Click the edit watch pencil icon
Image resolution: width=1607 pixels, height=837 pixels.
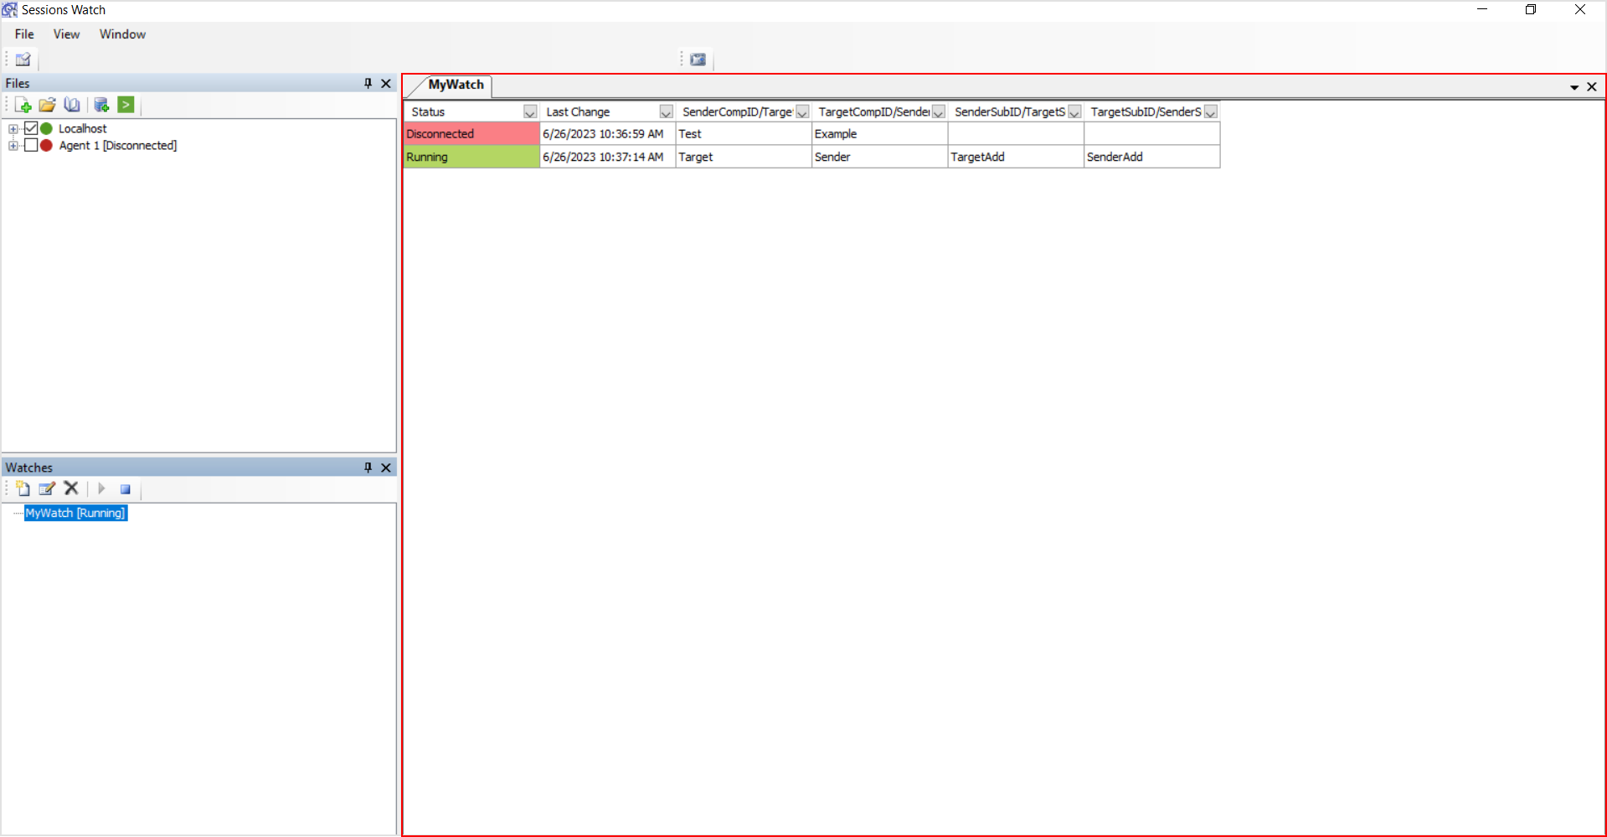tap(47, 489)
